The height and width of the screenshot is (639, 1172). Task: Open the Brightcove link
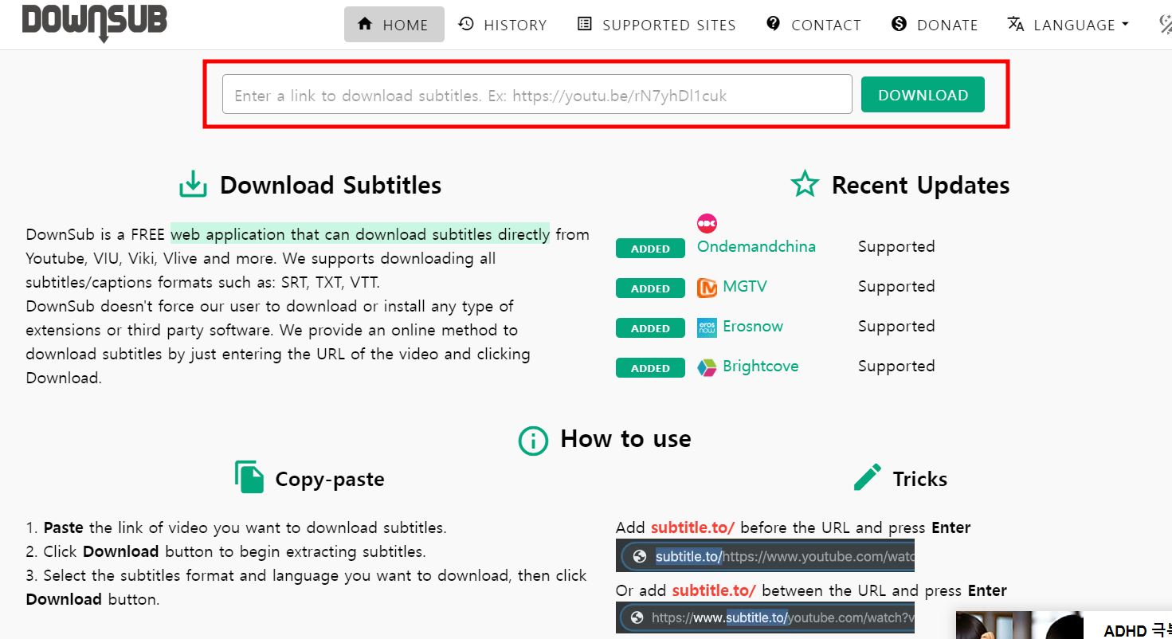761,366
